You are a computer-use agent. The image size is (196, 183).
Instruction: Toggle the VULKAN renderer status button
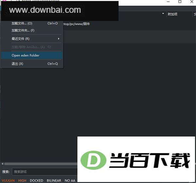[8, 180]
